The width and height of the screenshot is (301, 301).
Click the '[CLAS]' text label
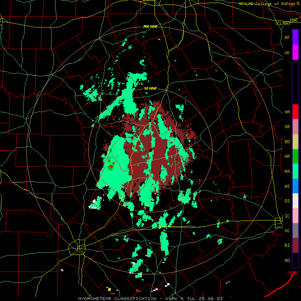tap(283, 23)
